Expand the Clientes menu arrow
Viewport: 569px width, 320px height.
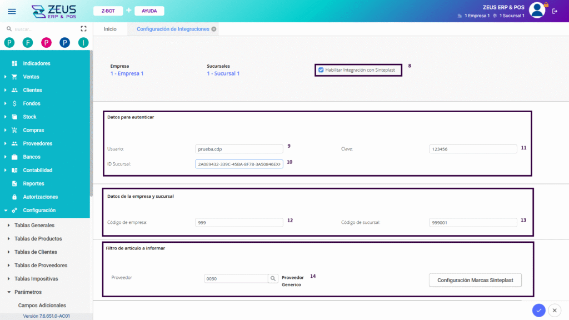point(5,90)
